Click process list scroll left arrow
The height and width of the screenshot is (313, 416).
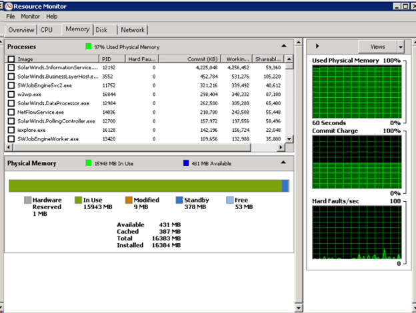(x=9, y=147)
